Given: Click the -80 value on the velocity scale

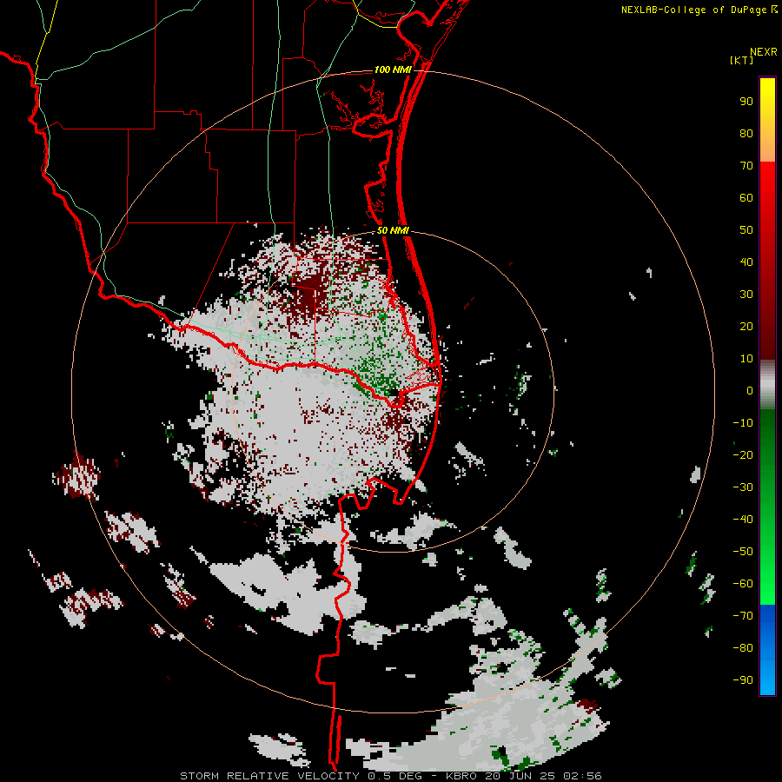Looking at the screenshot, I should pyautogui.click(x=743, y=648).
